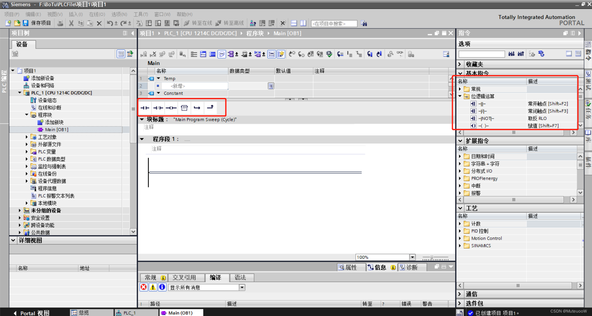Click the 转至在线 button
592x316 pixels.
point(198,23)
